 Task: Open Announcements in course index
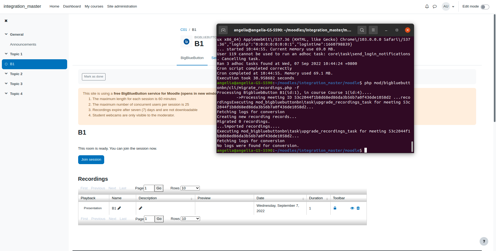coord(23,45)
